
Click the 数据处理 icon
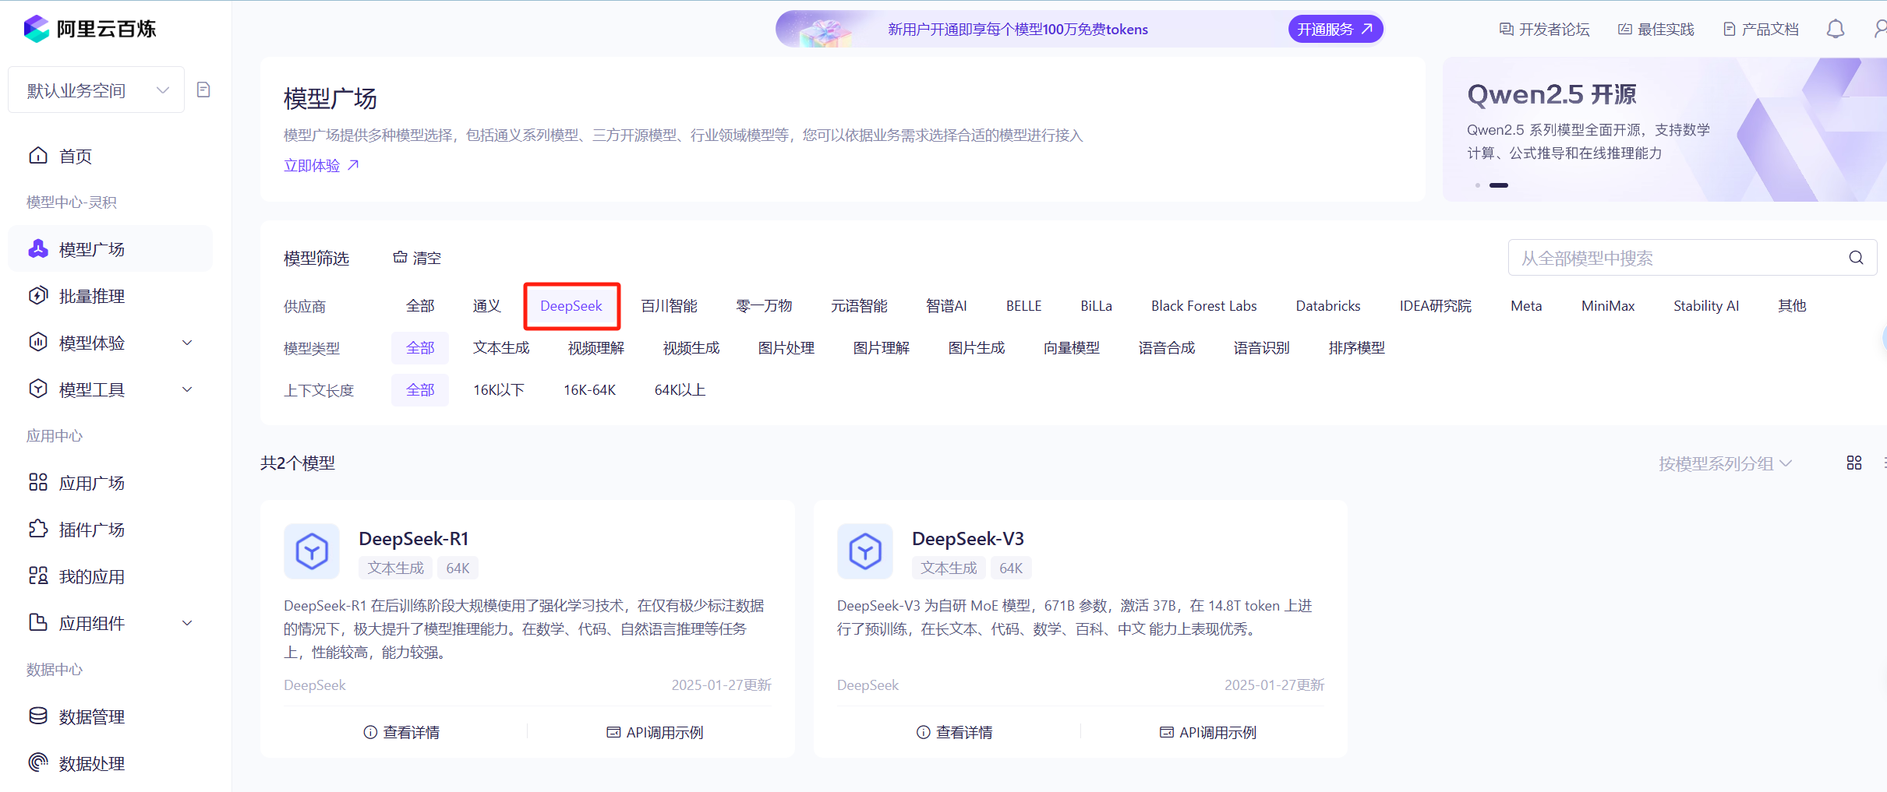[x=38, y=762]
